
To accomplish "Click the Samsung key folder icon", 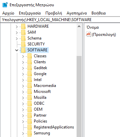I will coord(30,133).
